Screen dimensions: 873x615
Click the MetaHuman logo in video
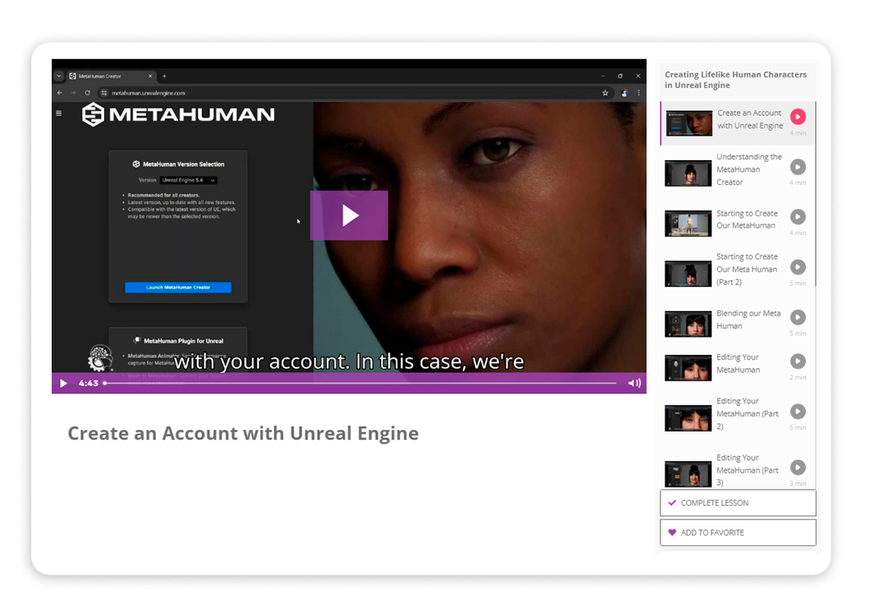[x=178, y=114]
